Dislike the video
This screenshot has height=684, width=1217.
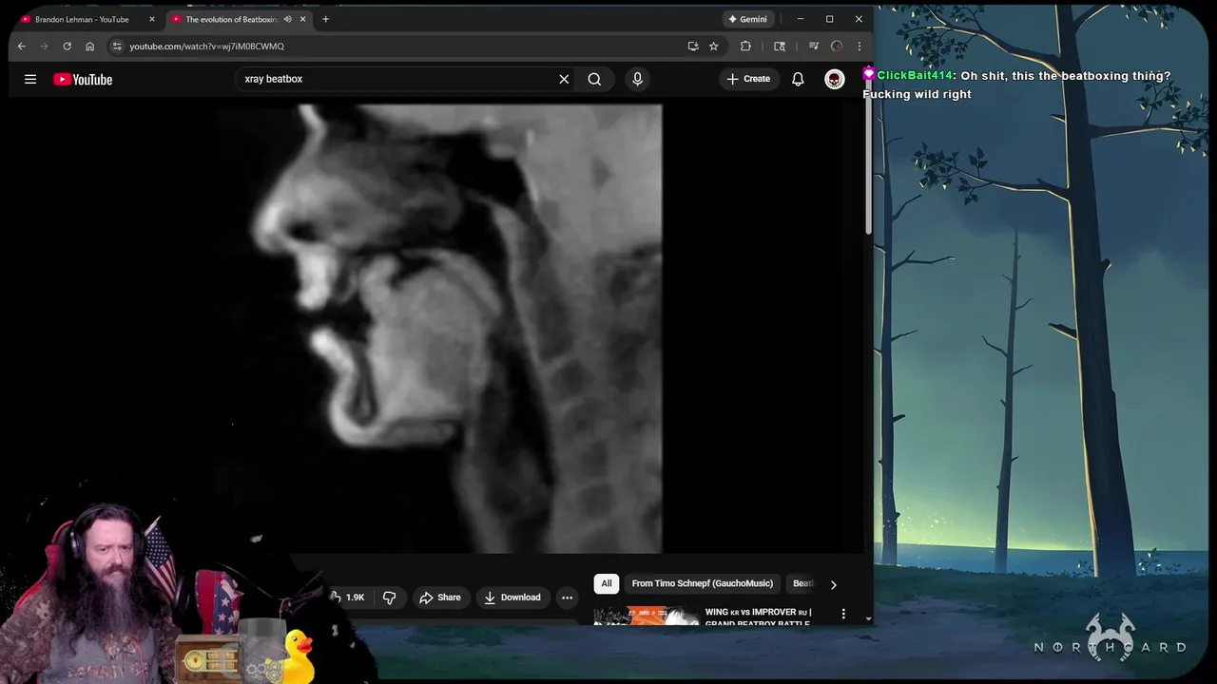[x=389, y=598]
